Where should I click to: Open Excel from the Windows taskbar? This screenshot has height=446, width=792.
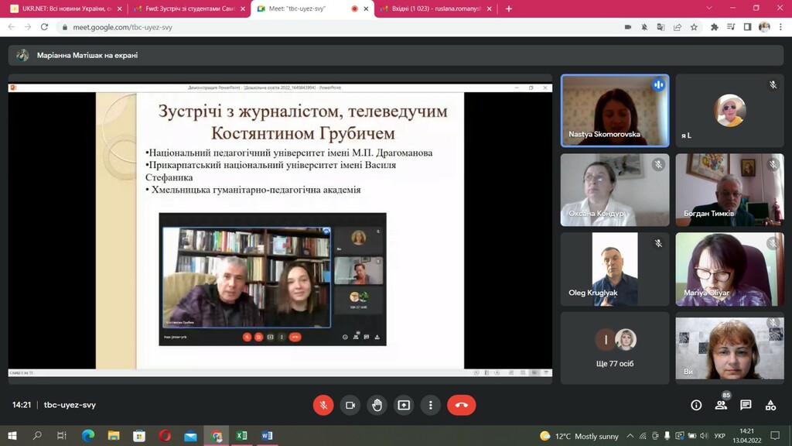pyautogui.click(x=241, y=436)
